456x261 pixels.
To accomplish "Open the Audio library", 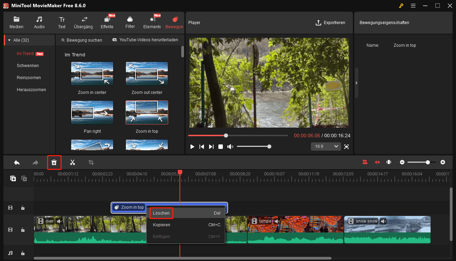I will click(39, 23).
